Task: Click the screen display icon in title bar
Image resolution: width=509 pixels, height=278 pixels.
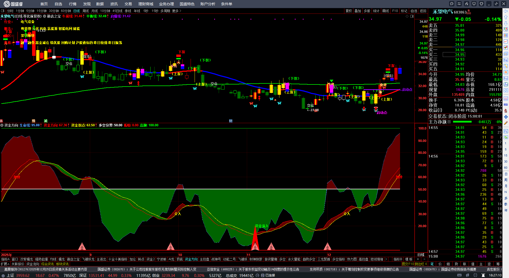Action: 474,4
